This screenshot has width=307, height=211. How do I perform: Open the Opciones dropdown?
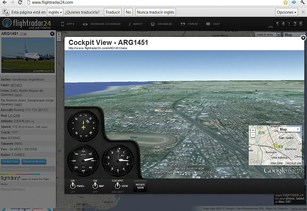coord(286,12)
